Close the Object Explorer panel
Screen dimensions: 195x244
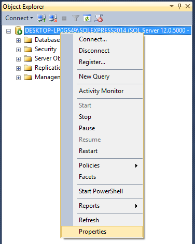(188, 6)
